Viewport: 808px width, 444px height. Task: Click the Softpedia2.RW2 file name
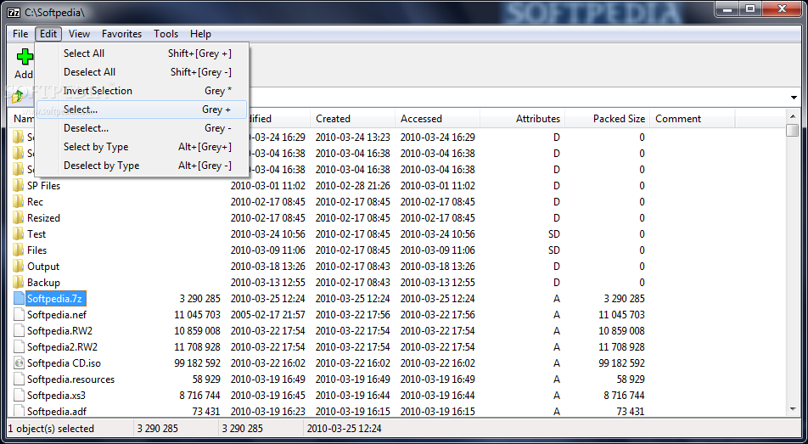click(62, 347)
